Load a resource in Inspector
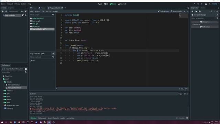 (196, 11)
